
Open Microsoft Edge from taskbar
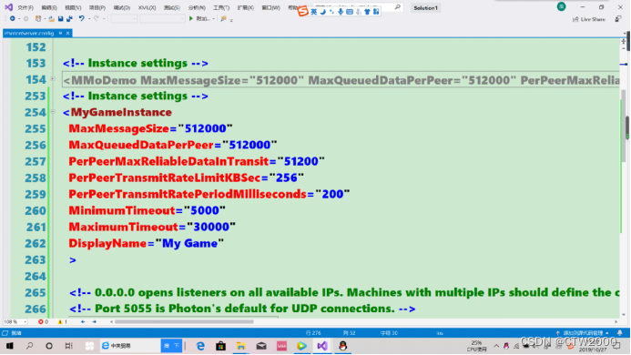pyautogui.click(x=200, y=346)
